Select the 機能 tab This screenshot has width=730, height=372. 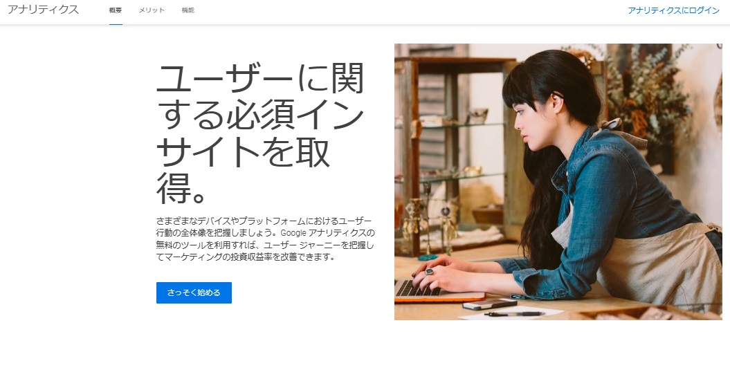point(188,10)
